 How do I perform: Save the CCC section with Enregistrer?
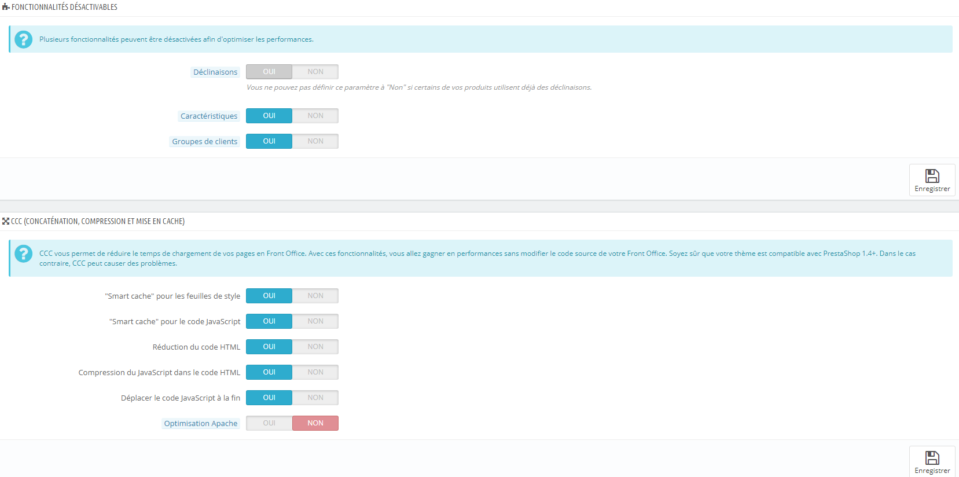click(932, 462)
